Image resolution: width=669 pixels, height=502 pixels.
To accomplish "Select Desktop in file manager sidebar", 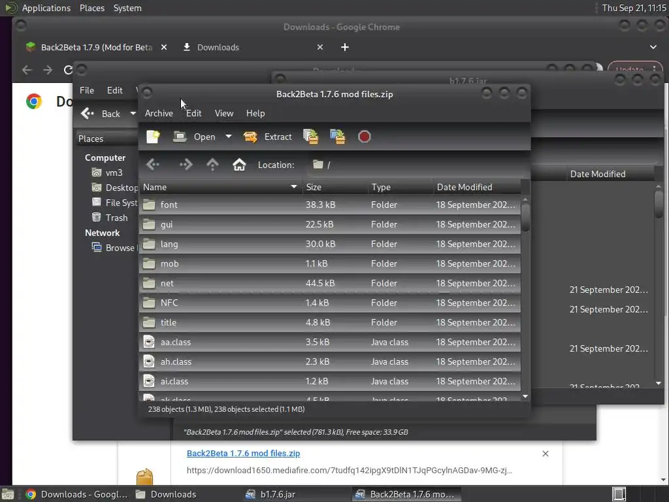I will tap(114, 188).
